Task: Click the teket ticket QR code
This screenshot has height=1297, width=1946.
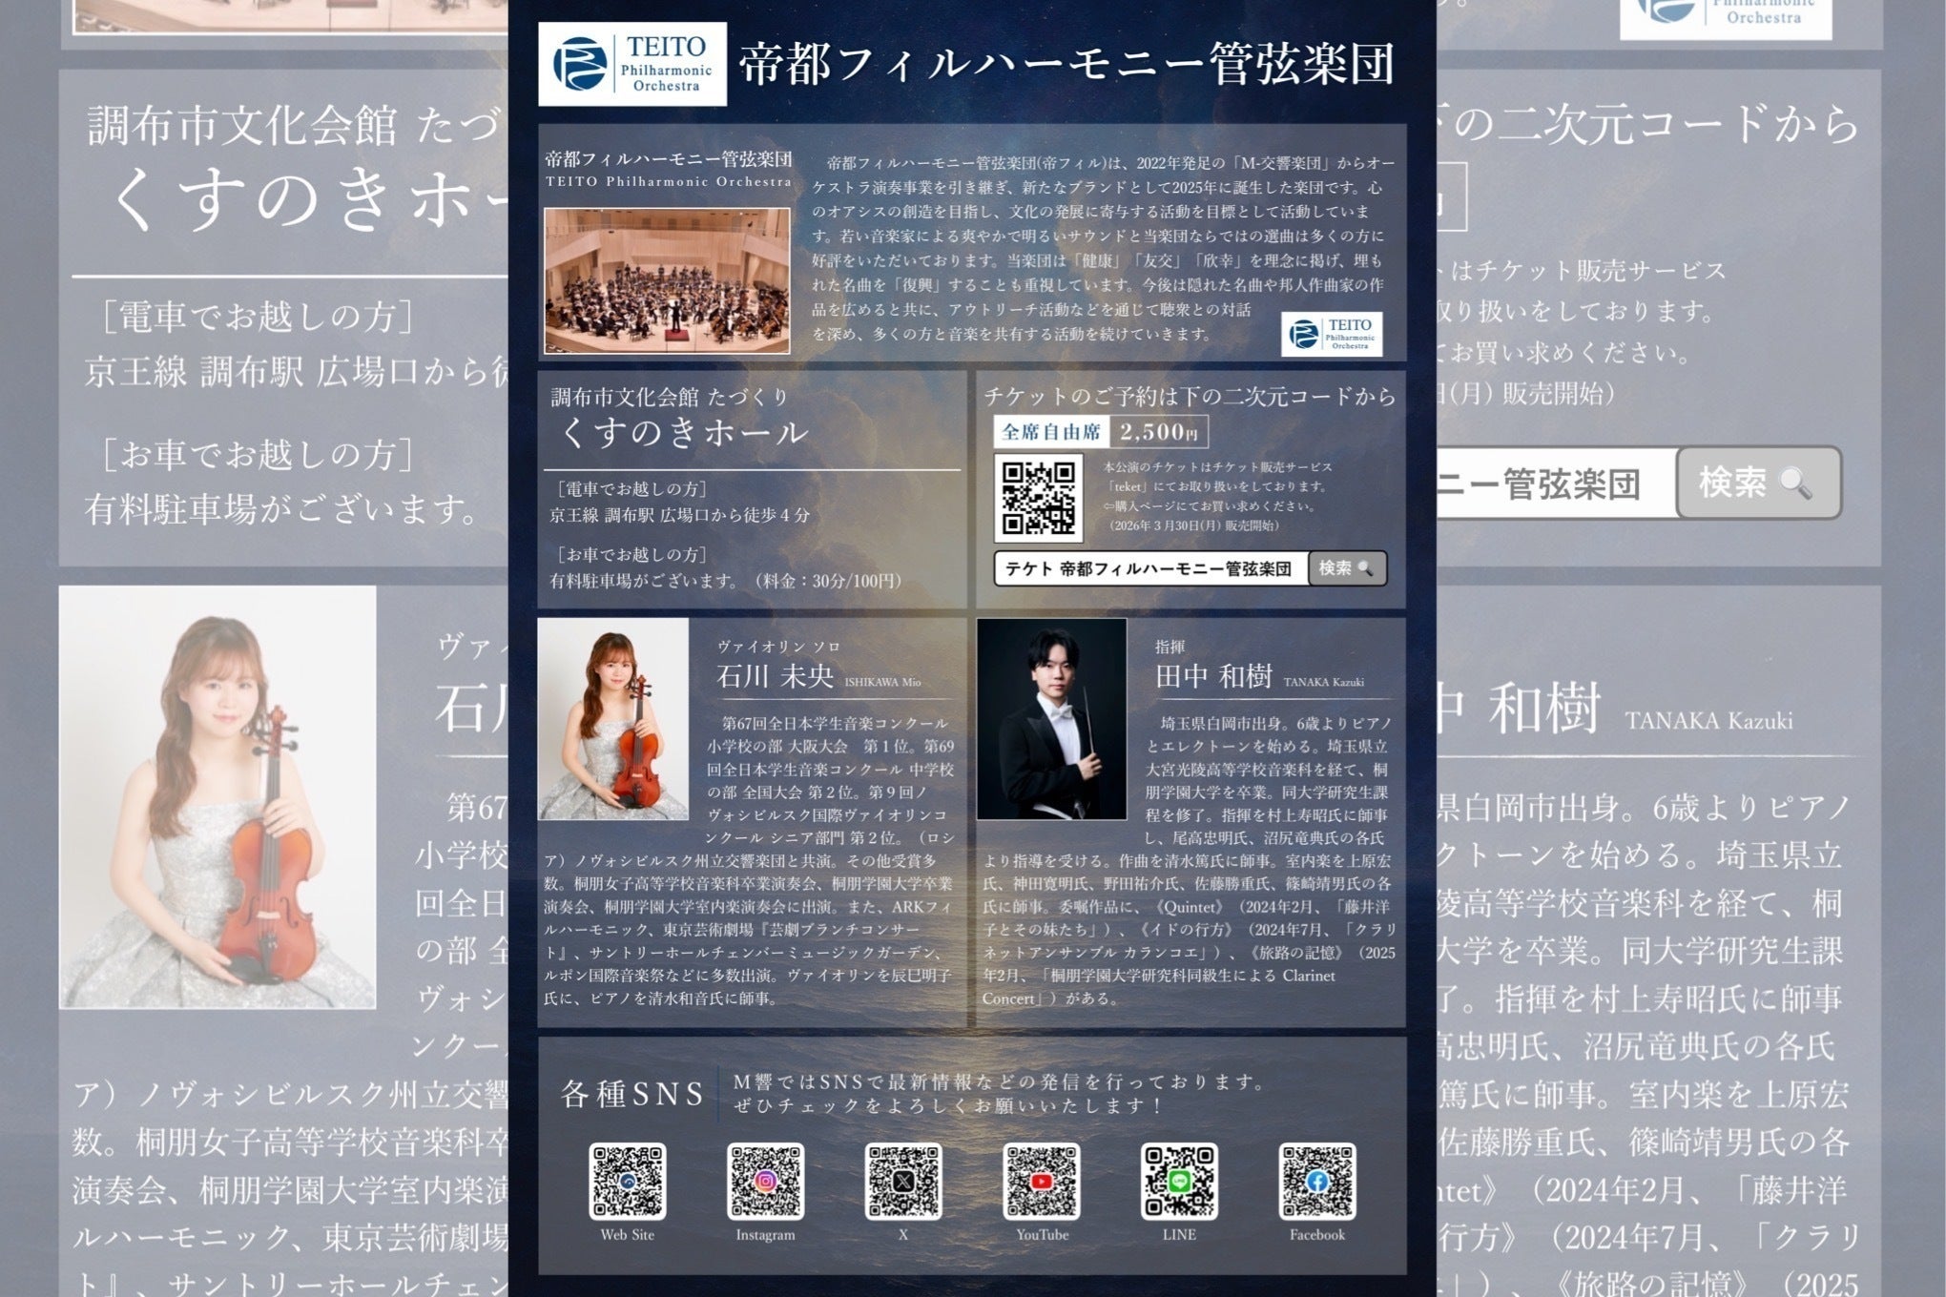Action: 1039,497
